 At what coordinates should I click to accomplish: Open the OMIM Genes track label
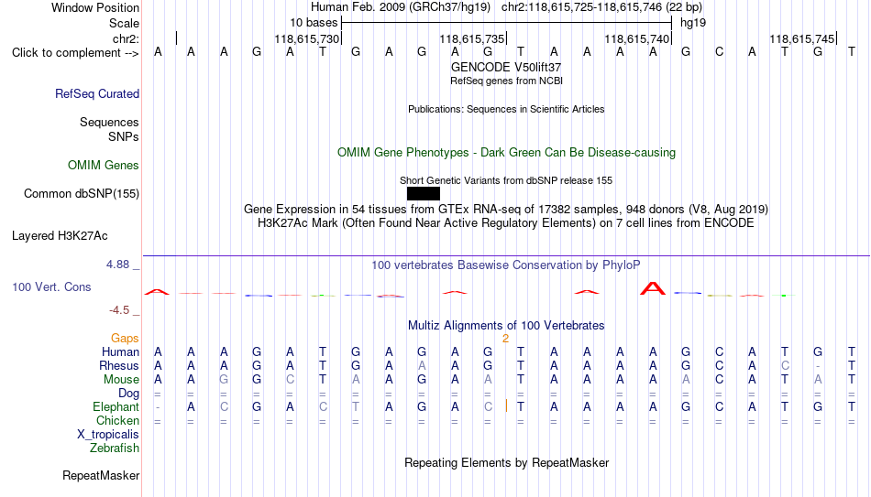click(104, 166)
